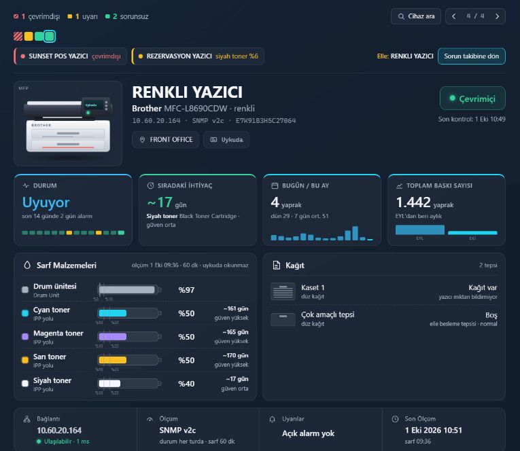Click '1 Eki 2026 10:51' timestamp

coord(433,430)
